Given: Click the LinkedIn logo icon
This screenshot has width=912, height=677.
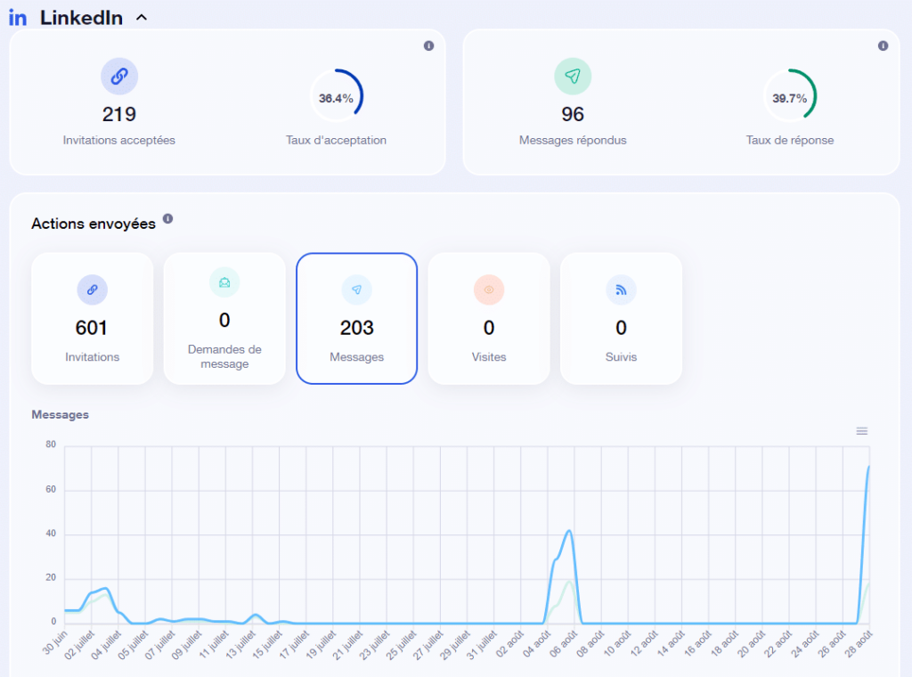Looking at the screenshot, I should pos(18,18).
